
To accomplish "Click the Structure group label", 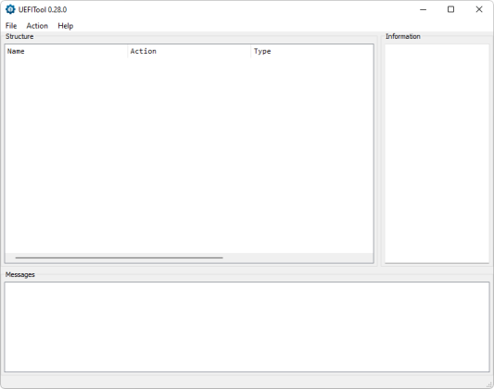I will pos(19,36).
